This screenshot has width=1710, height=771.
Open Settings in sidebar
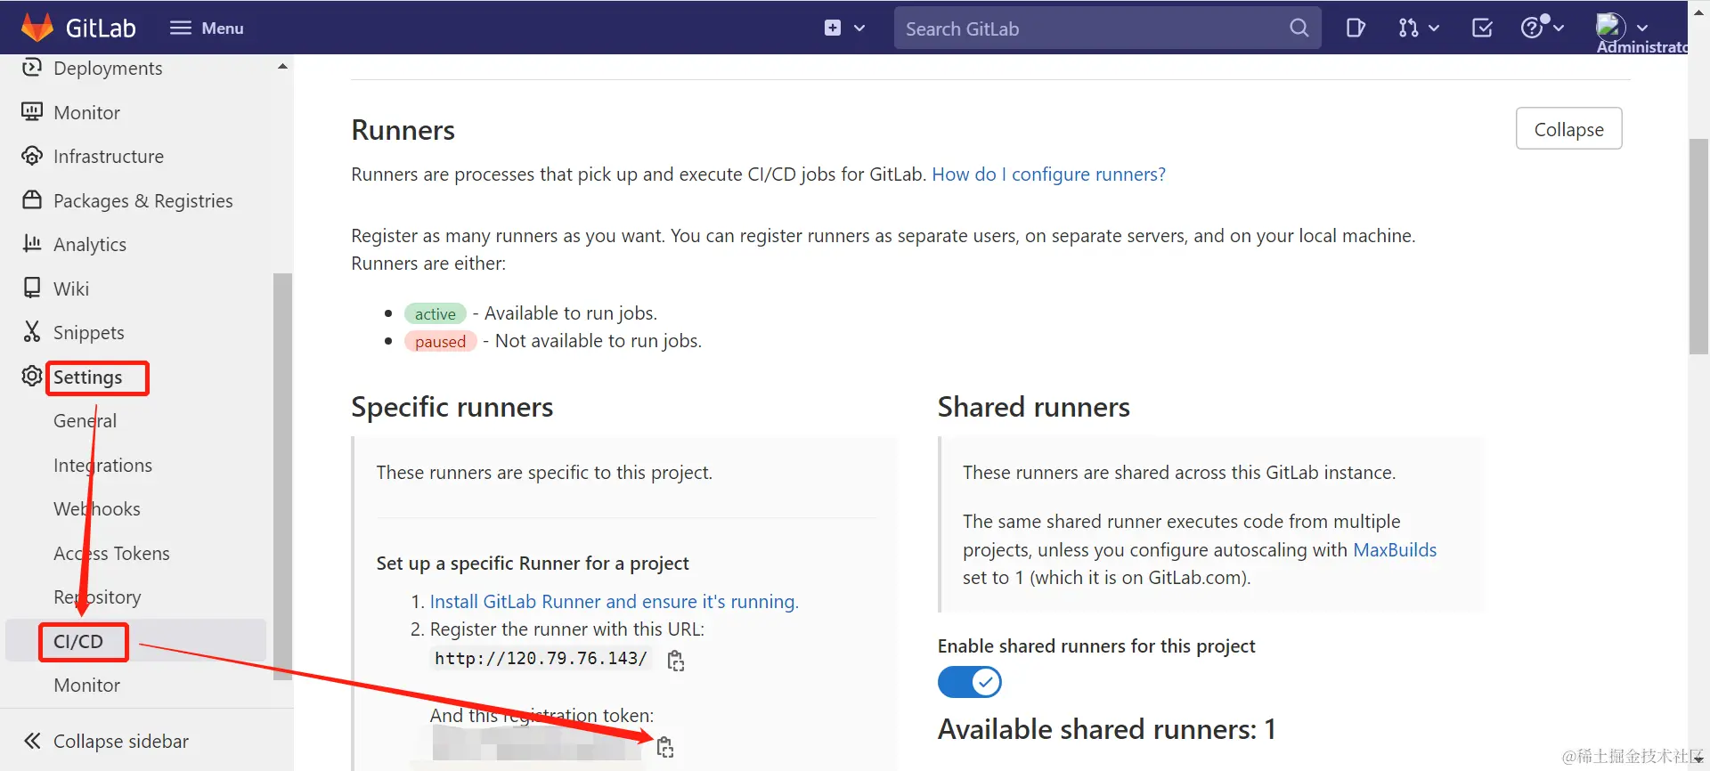(x=87, y=377)
